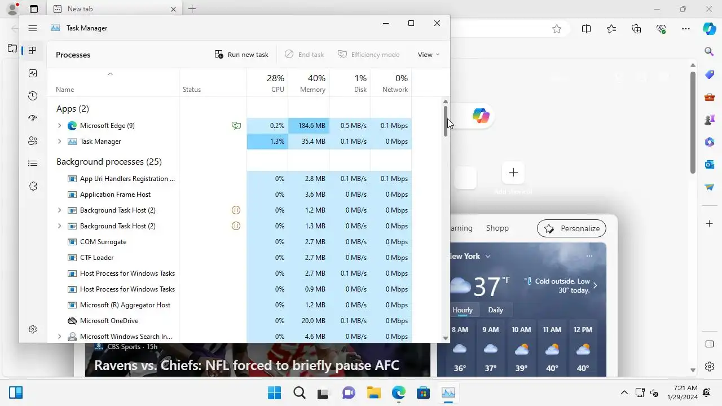The width and height of the screenshot is (722, 406).
Task: Click the Microsoft OneDrive process icon
Action: click(72, 321)
